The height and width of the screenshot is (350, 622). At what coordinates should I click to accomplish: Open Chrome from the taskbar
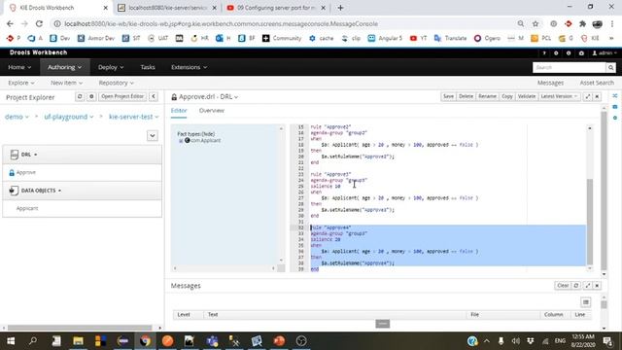145,341
